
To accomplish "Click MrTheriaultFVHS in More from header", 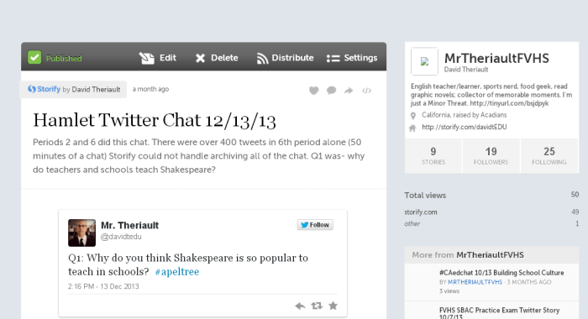I will [490, 255].
